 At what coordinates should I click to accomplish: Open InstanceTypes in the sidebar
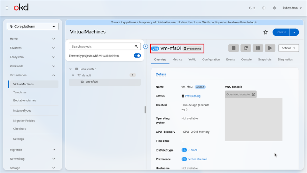click(22, 111)
